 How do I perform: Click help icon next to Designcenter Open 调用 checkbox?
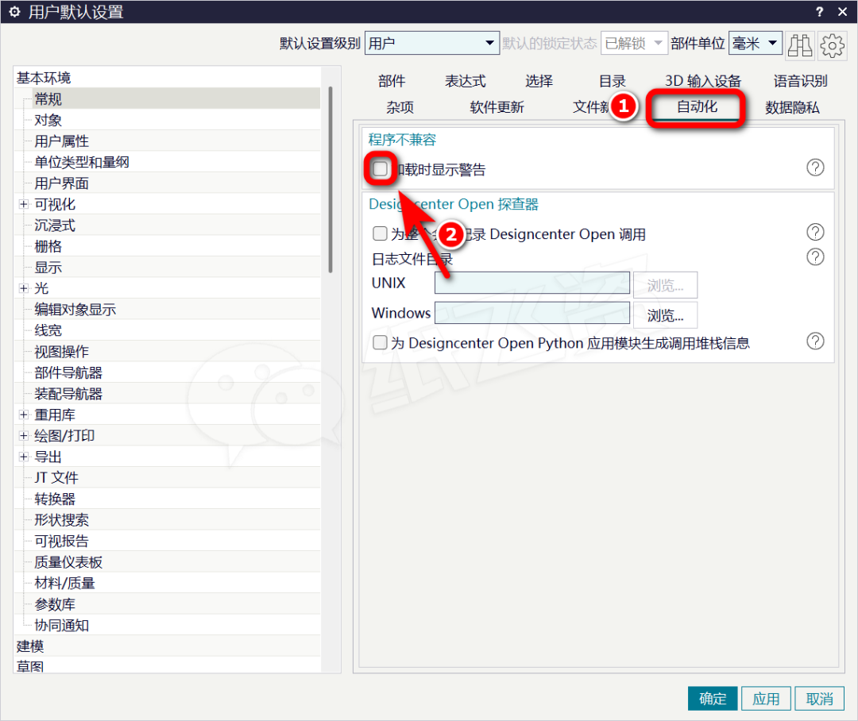tap(815, 233)
